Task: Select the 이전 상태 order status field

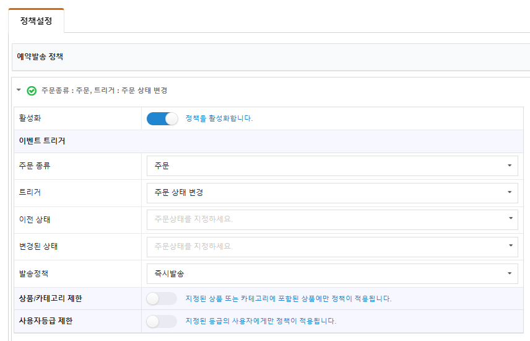Action: pos(332,219)
